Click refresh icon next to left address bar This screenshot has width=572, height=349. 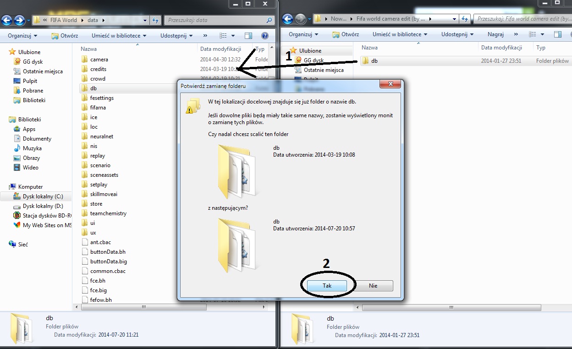155,20
